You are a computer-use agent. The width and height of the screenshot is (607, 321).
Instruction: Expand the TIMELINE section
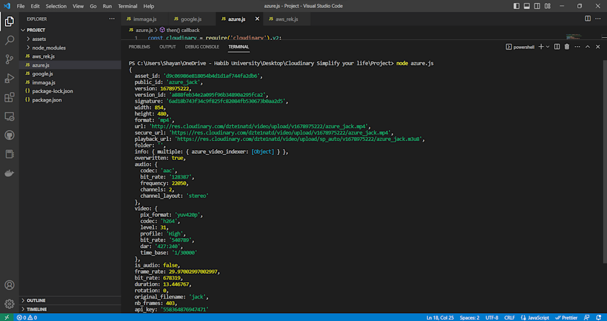pyautogui.click(x=70, y=309)
